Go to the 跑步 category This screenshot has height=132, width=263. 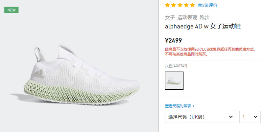(x=204, y=17)
